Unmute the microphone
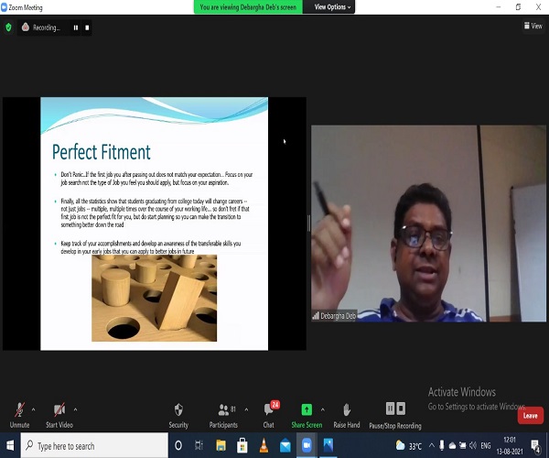This screenshot has width=549, height=458. (x=19, y=415)
